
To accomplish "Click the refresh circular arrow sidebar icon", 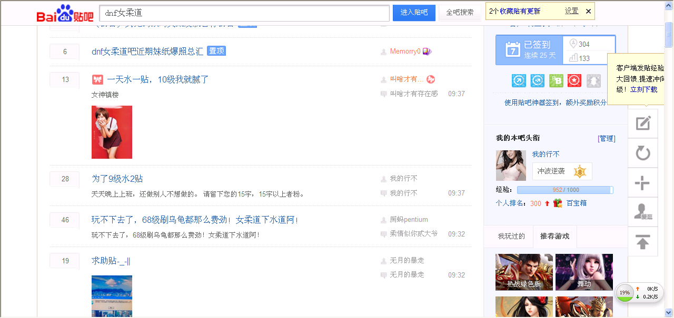I will [643, 153].
